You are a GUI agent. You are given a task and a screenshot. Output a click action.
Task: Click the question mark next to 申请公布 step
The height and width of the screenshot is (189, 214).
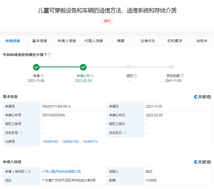[92, 76]
